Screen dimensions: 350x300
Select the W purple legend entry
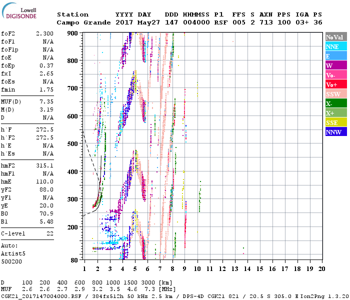pyautogui.click(x=336, y=65)
